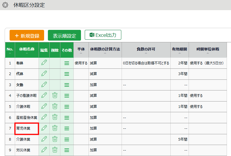Click the settings gear beside 休暇区分設定
Image resolution: width=231 pixels, height=156 pixels.
pos(5,5)
